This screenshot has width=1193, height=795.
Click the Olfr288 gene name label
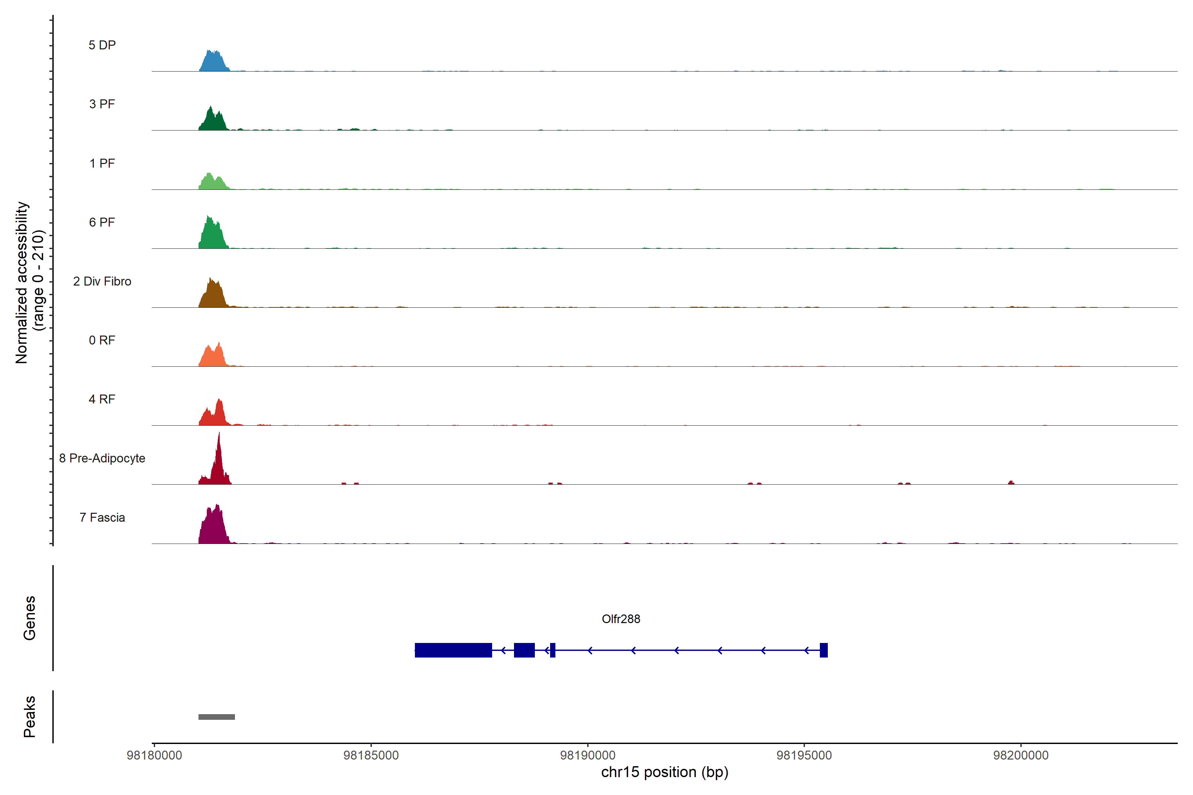621,619
